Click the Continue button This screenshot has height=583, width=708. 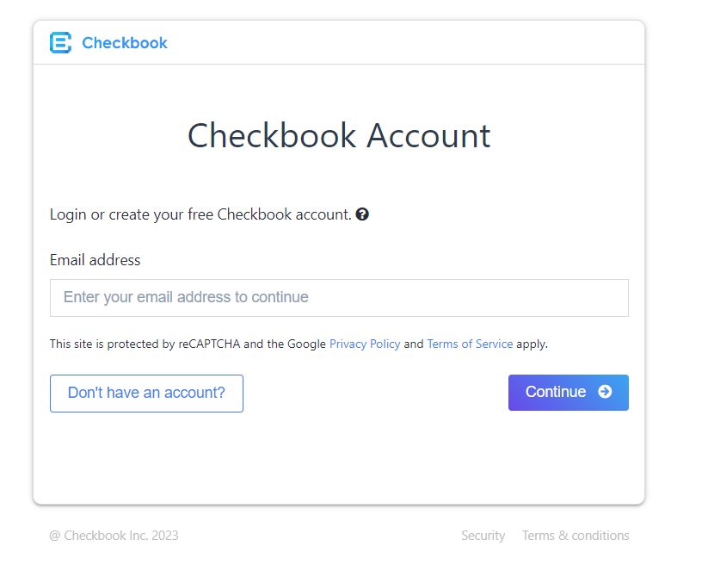pos(568,392)
